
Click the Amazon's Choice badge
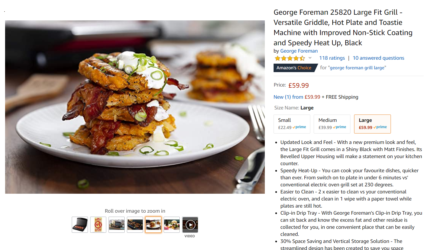294,68
